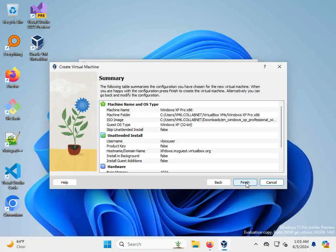Image resolution: width=336 pixels, height=252 pixels.
Task: Click the VirtualBox icon in dialog title bar
Action: (x=55, y=67)
